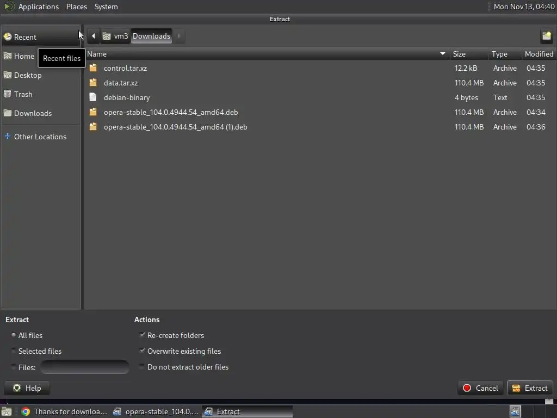The width and height of the screenshot is (557, 418).
Task: Select the Extract taskbar window entry
Action: 247,411
